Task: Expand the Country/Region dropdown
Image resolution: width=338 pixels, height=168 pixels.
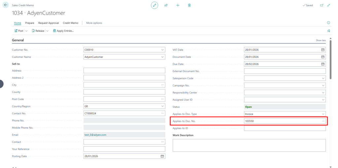Action: pos(162,106)
